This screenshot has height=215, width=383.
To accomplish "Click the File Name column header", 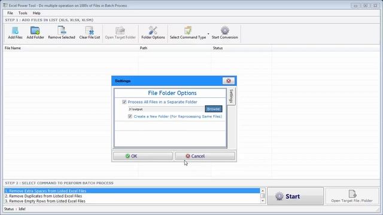I will pyautogui.click(x=71, y=48).
